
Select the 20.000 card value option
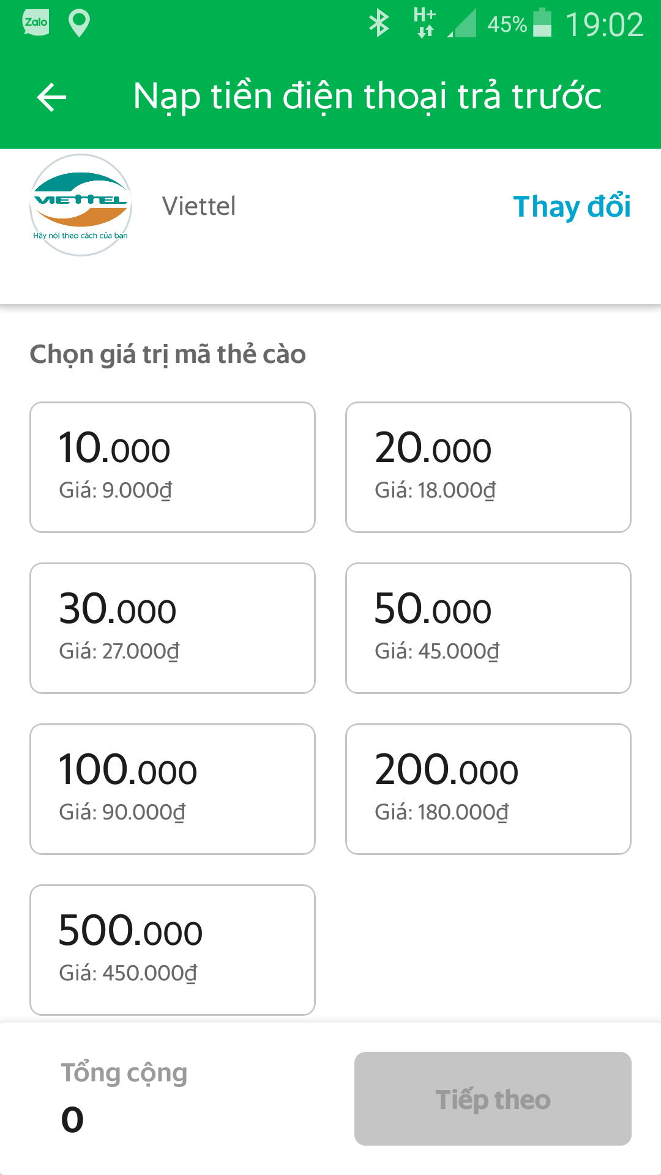pos(488,467)
